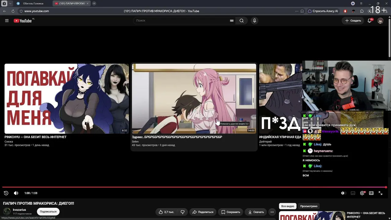Click the Скачать download button

coord(256,212)
